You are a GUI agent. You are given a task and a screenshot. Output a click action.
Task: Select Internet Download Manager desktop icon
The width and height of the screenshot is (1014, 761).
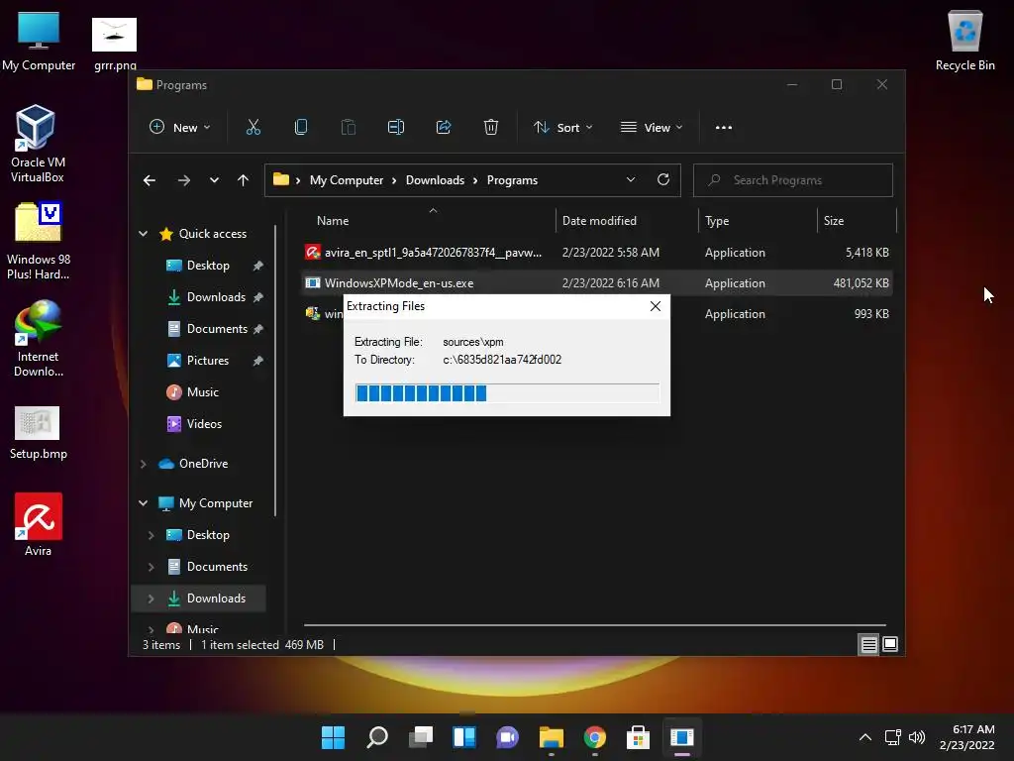38,339
